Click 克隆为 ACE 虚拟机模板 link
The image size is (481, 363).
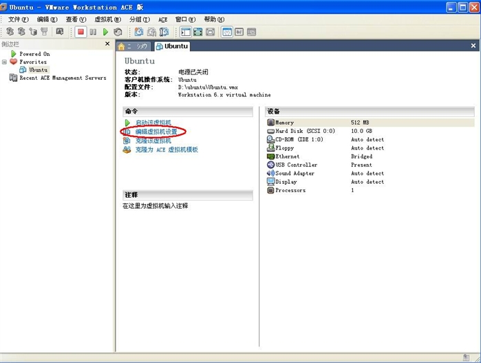tap(167, 149)
